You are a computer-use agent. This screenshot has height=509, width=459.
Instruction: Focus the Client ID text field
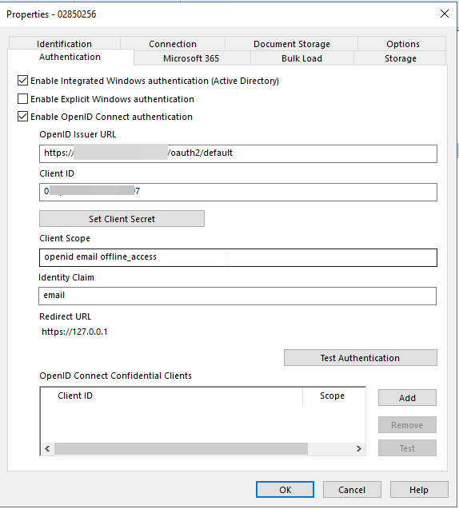click(238, 192)
